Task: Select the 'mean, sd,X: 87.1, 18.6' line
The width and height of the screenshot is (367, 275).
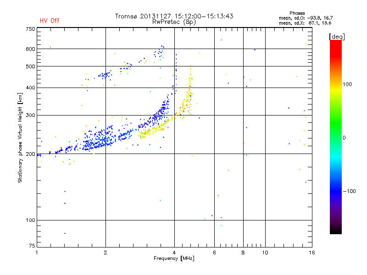Action: (305, 23)
